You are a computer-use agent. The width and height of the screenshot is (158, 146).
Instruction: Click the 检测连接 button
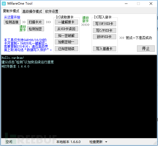(x=12, y=22)
